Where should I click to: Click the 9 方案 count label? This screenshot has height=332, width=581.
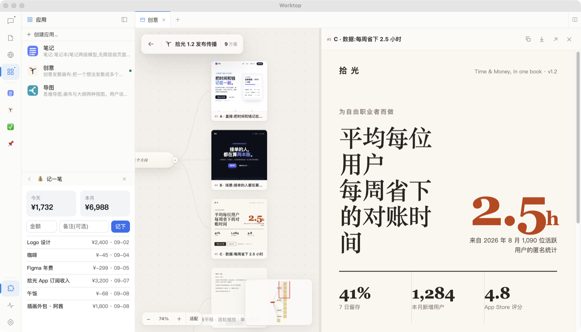tap(231, 44)
